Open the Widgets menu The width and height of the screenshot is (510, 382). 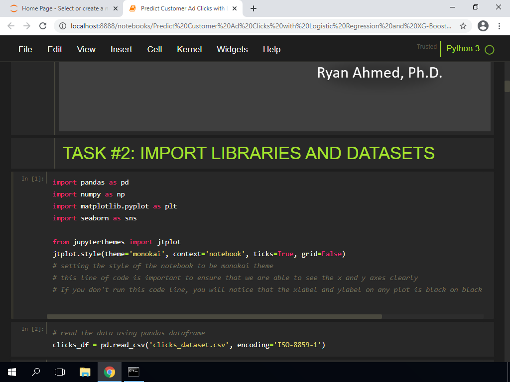232,49
